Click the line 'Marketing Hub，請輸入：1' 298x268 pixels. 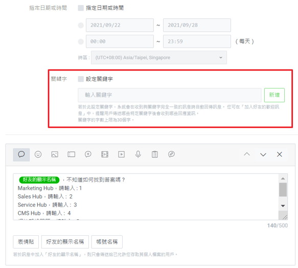point(50,188)
